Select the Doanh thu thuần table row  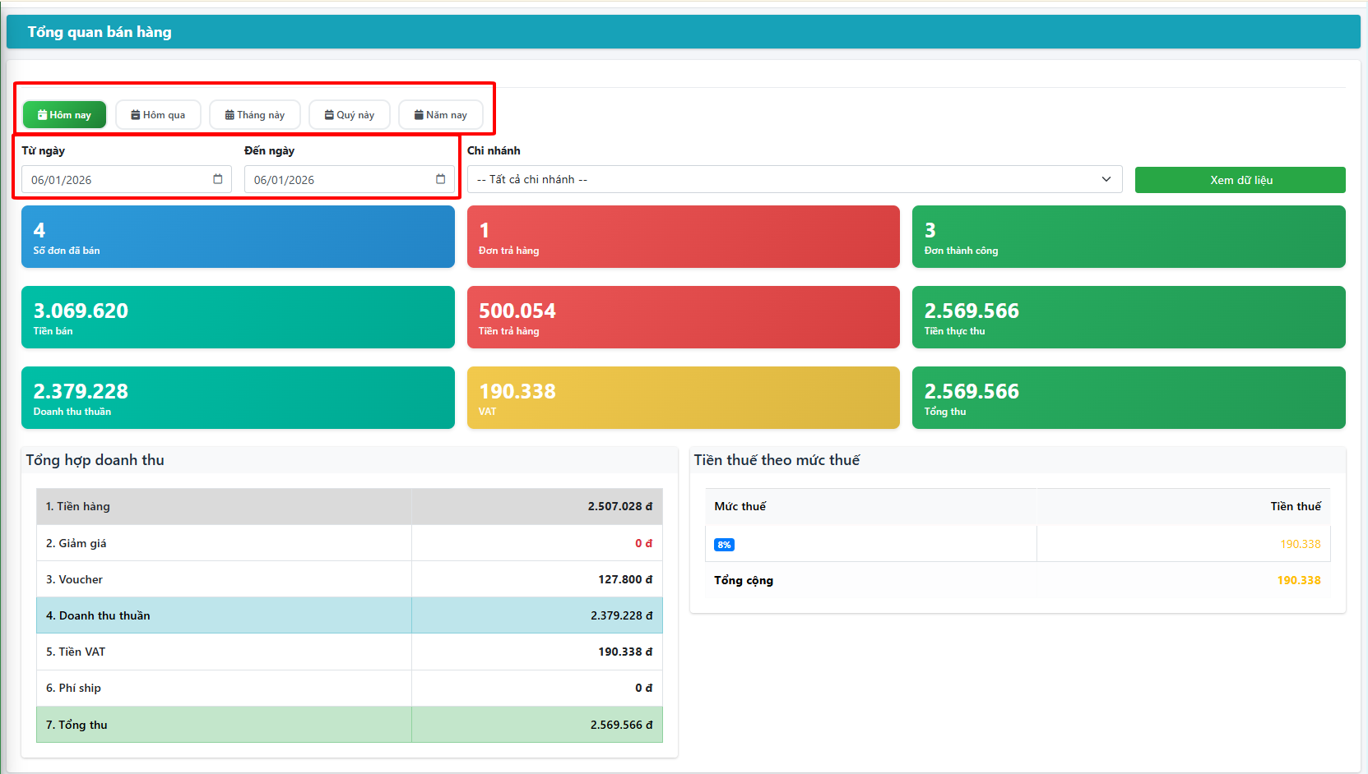tap(349, 615)
